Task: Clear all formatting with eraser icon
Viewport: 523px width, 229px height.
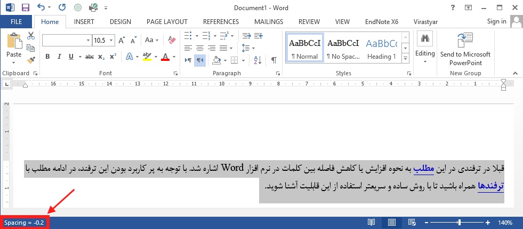Action: [171, 40]
